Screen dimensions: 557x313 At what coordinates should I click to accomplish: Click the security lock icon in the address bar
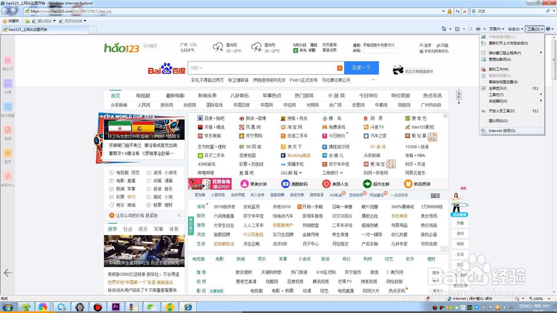click(449, 11)
